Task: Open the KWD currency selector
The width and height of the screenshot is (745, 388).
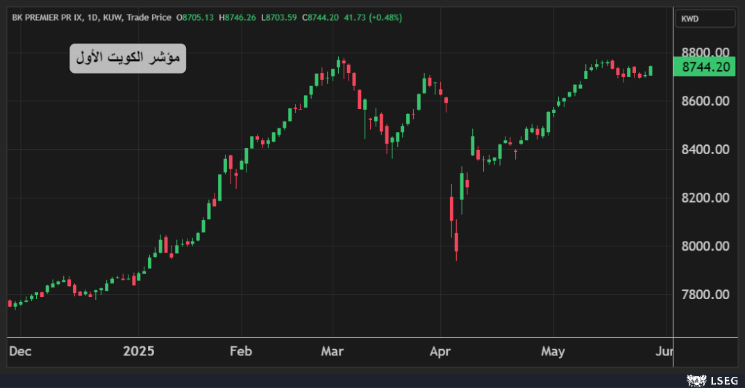Action: [705, 19]
